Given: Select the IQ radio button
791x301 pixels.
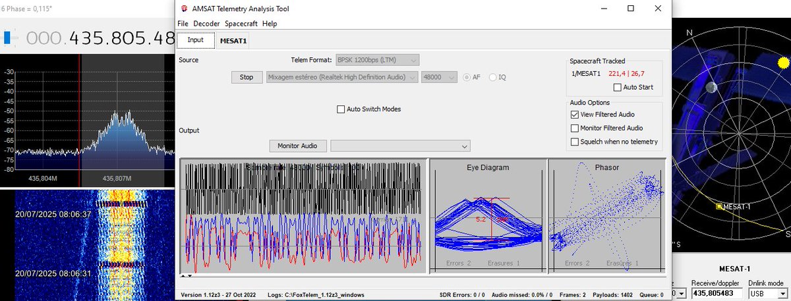Looking at the screenshot, I should point(492,77).
